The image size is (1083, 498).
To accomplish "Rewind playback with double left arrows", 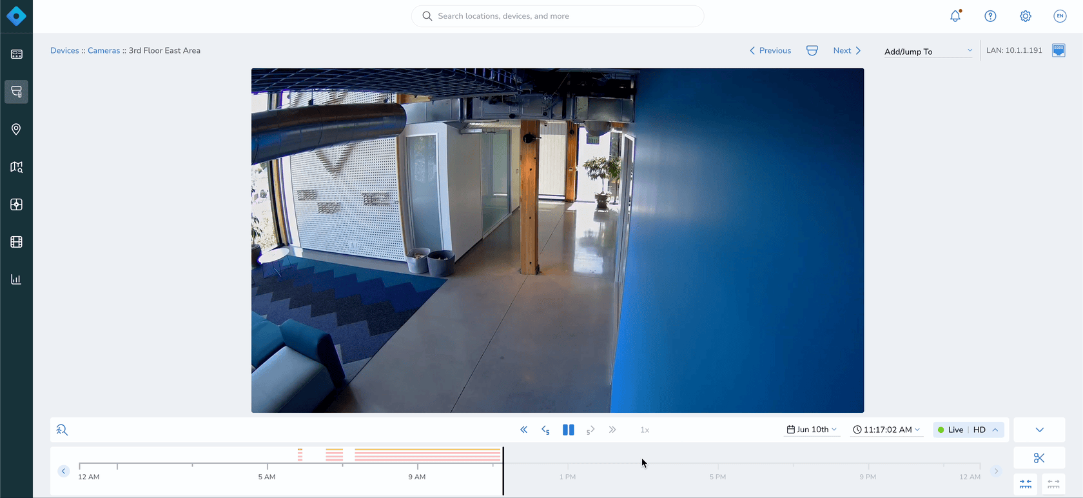I will click(x=523, y=430).
